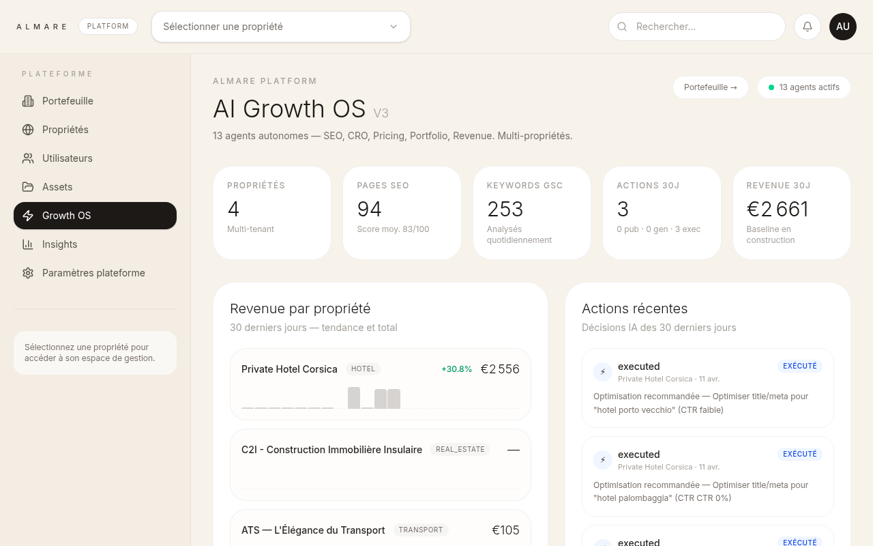The height and width of the screenshot is (546, 873).
Task: Click the property selector chevron arrow
Action: (x=394, y=27)
